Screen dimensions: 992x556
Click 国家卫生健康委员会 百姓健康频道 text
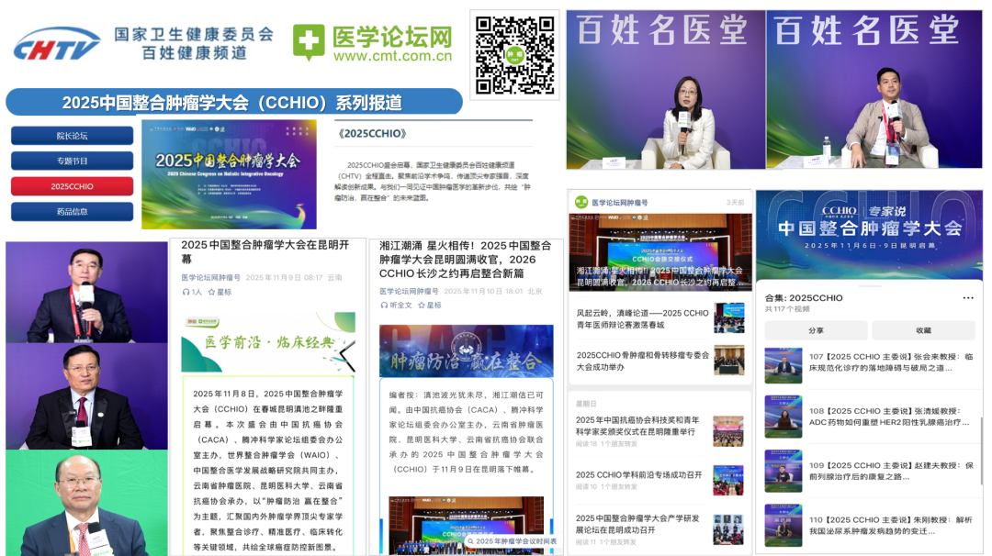[x=194, y=43]
